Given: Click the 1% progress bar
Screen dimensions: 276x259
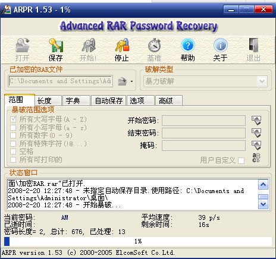Looking at the screenshot, I should click(x=138, y=241).
